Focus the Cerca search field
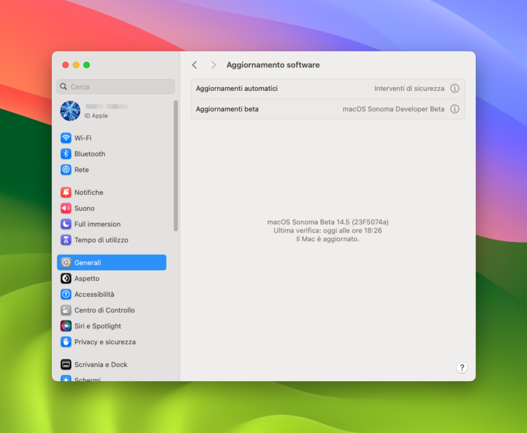 (x=116, y=86)
